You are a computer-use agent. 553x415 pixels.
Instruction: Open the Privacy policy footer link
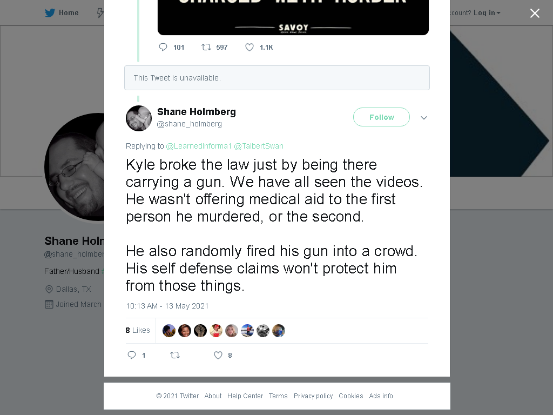pos(313,396)
